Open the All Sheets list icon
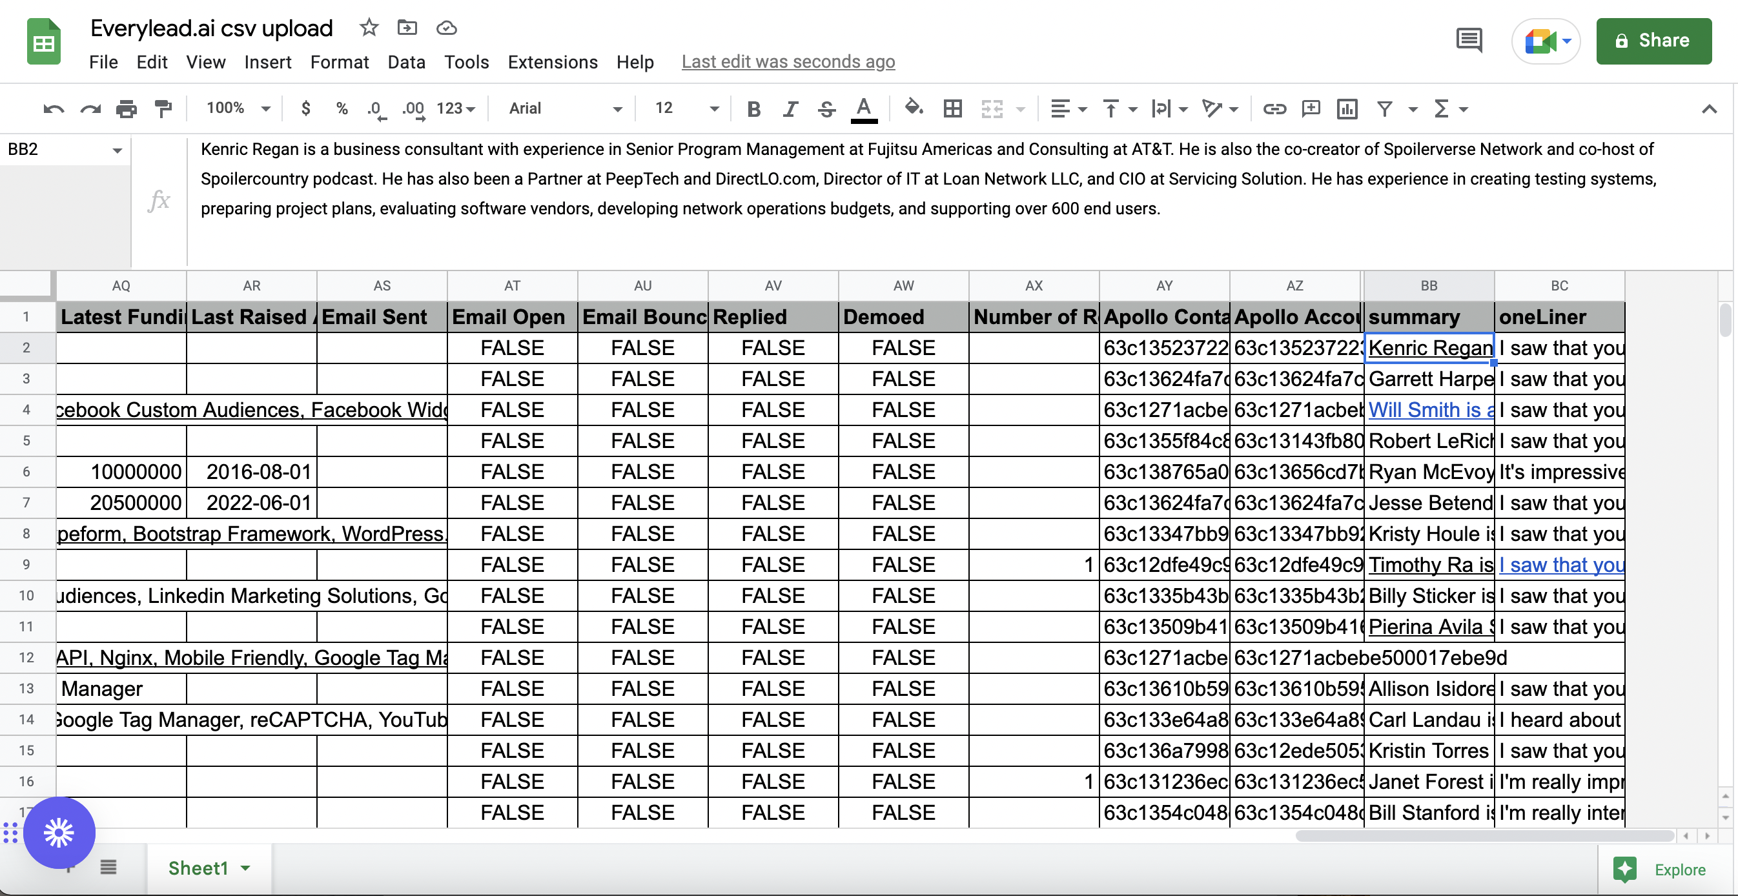The image size is (1738, 896). pyautogui.click(x=108, y=867)
